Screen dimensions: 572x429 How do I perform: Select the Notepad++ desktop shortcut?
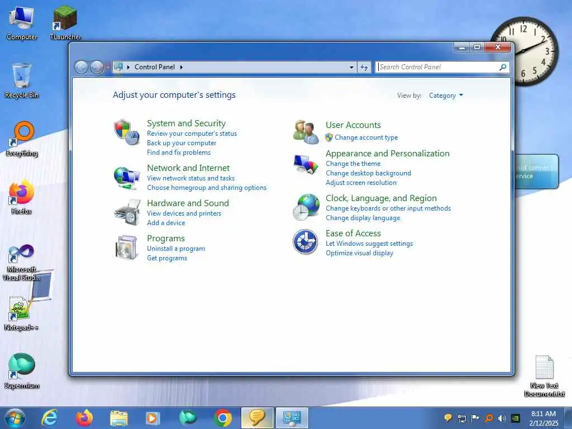point(22,314)
